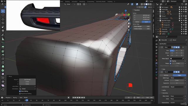Click the Bevel Weight slider field

[142, 26]
